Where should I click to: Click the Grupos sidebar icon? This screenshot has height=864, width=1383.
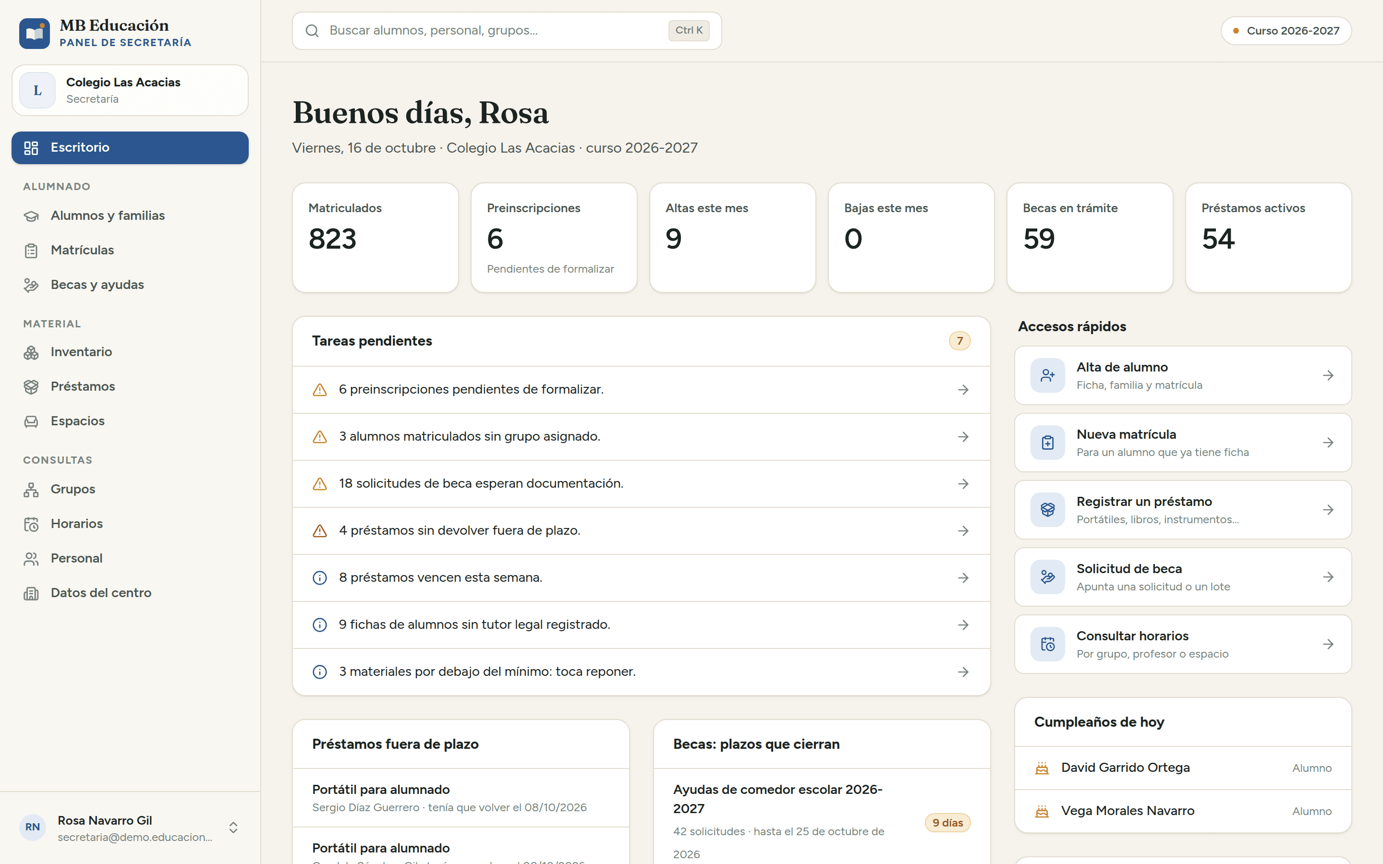coord(31,490)
